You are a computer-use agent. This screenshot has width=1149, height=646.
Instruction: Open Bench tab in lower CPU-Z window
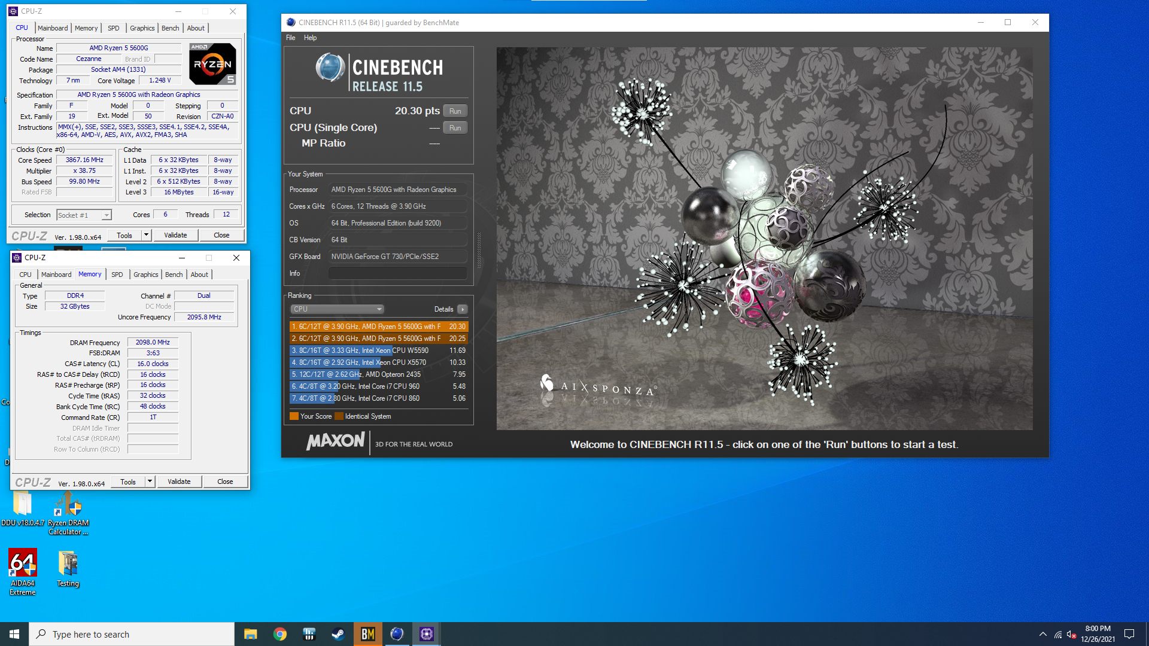pos(174,275)
